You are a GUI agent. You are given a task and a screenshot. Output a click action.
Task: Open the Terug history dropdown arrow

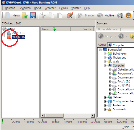tap(115, 36)
